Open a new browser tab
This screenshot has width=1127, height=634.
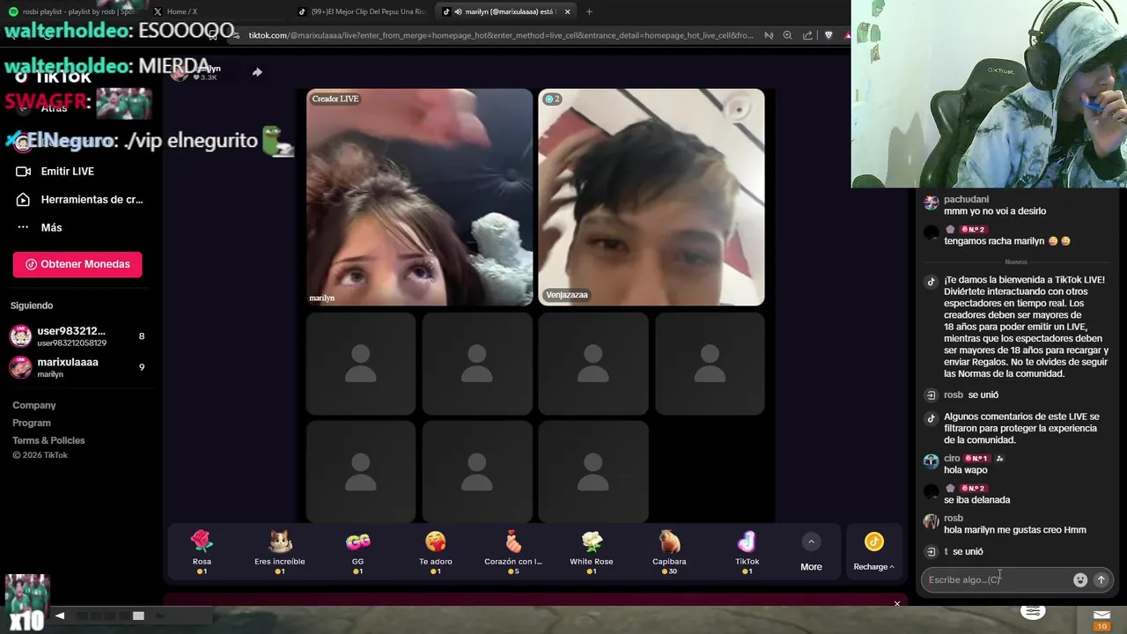click(589, 11)
